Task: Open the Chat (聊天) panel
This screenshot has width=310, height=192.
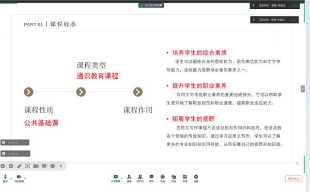Action: pos(151,178)
